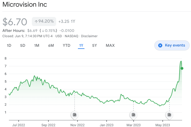Open the key event marker near May 2023
The image size is (191, 127).
169,115
